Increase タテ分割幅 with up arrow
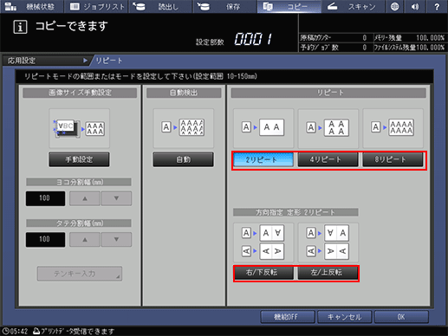This screenshot has height=336, width=448. (85, 239)
